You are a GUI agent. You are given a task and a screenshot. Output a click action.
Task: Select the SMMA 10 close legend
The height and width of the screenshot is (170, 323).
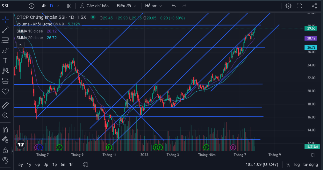(x=30, y=31)
